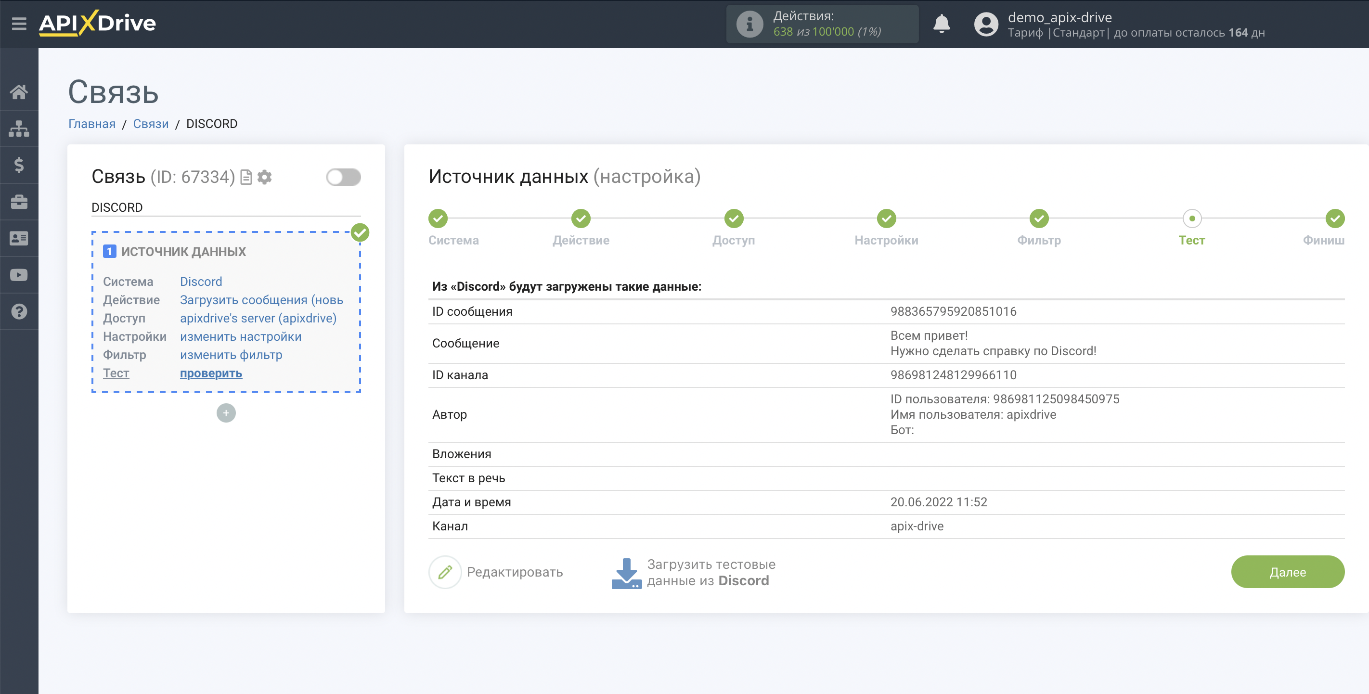Open the Discord system link

(201, 282)
